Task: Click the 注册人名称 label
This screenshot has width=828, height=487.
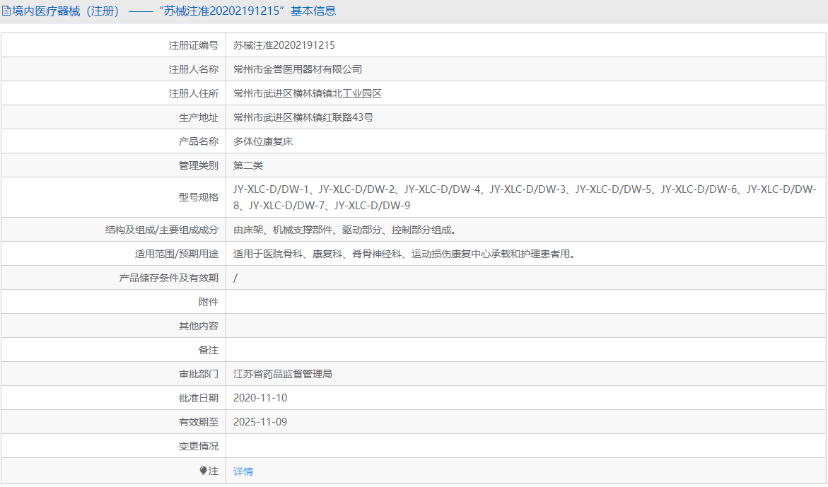Action: tap(193, 69)
